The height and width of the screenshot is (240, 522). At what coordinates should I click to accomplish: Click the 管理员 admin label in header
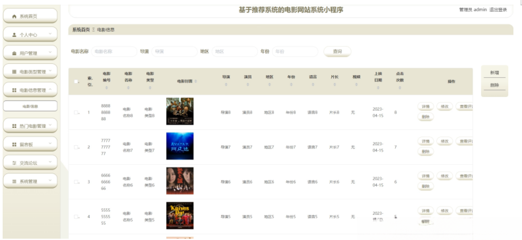click(x=473, y=10)
